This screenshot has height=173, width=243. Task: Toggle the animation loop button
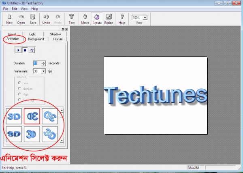pos(32,50)
